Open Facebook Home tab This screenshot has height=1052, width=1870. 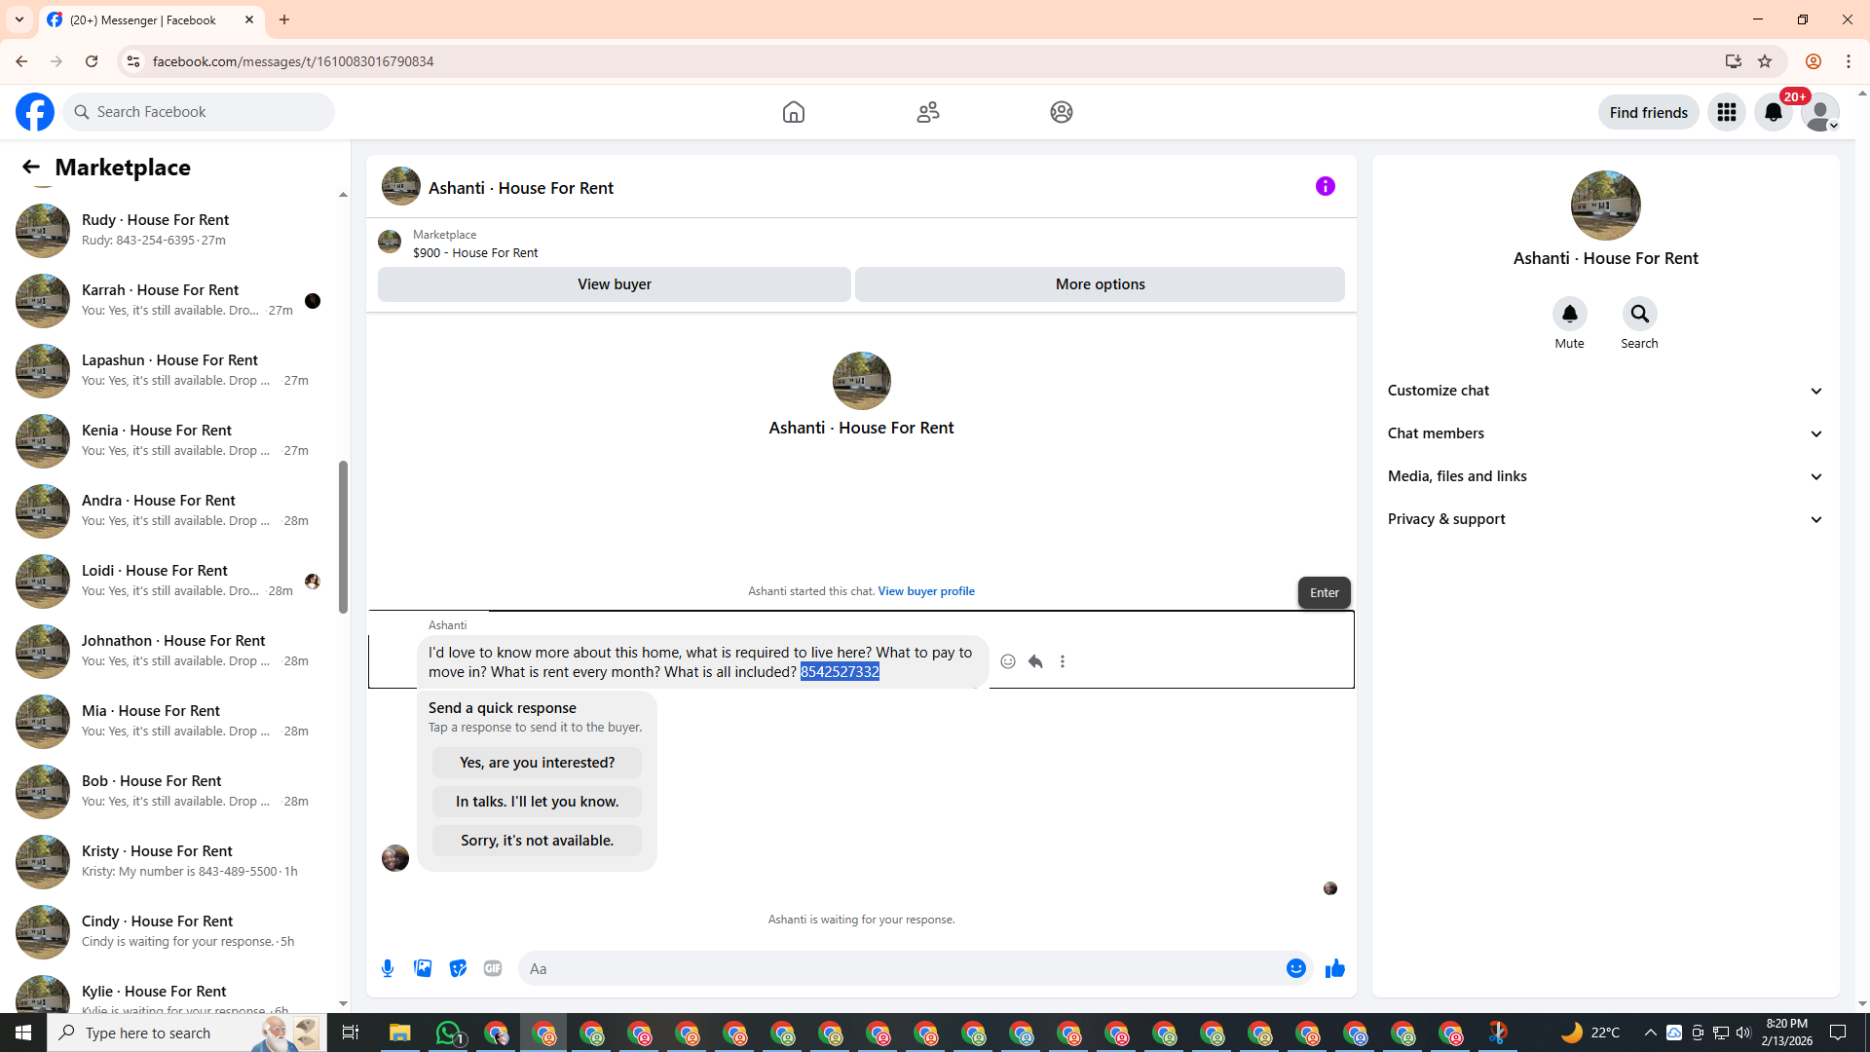793,112
